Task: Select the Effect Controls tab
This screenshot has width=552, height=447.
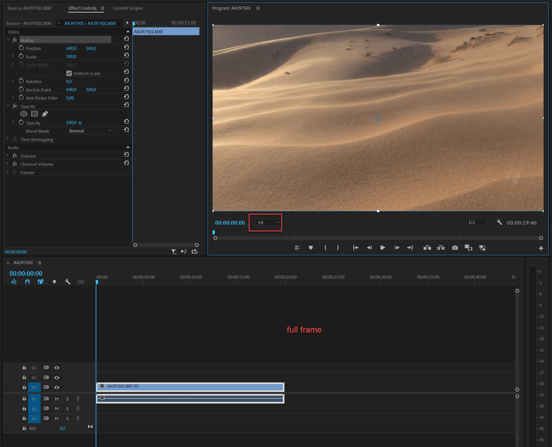Action: [x=82, y=8]
